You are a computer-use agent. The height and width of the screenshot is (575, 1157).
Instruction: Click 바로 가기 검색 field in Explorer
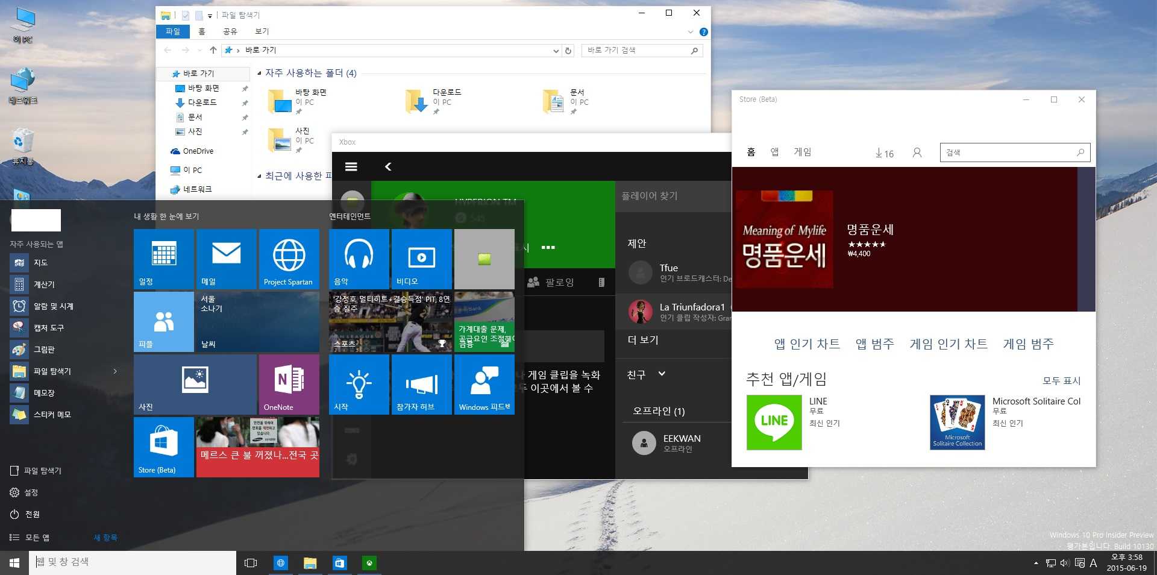(642, 51)
